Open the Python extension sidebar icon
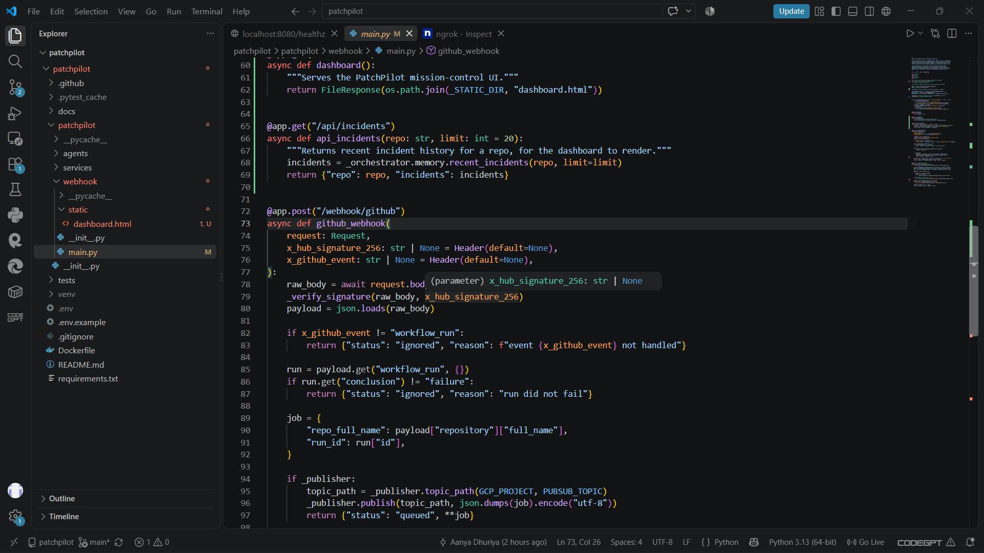This screenshot has height=553, width=984. click(15, 215)
